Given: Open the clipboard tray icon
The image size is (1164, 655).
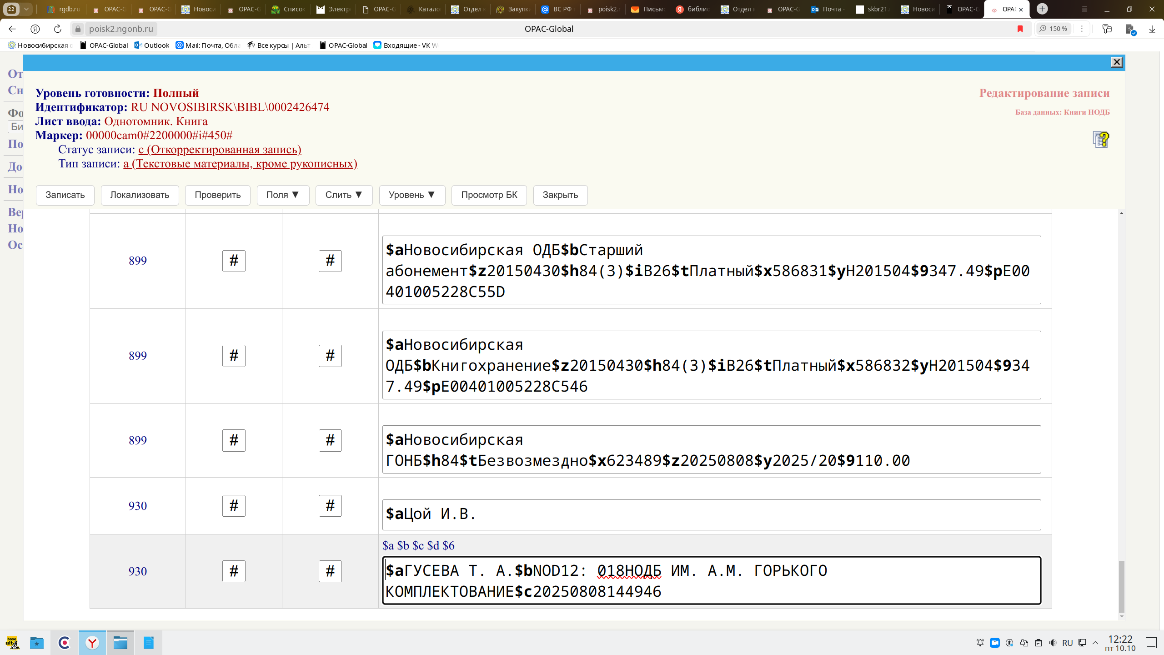Looking at the screenshot, I should pos(1039,643).
